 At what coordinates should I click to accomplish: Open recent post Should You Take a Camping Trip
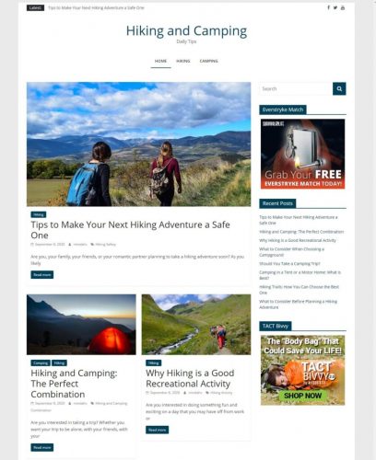tap(289, 263)
